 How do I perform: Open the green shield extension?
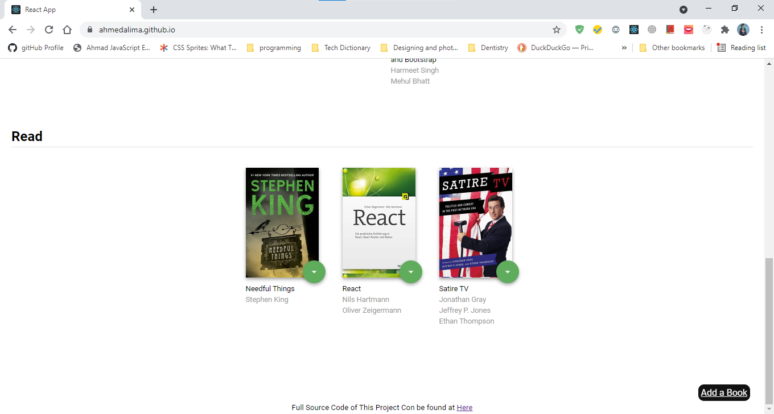coord(579,30)
